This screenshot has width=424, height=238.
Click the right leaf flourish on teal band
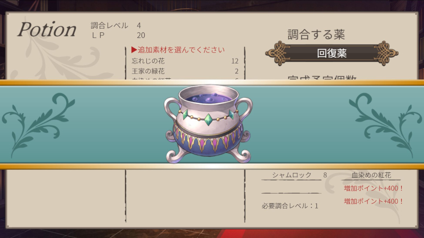(385, 125)
